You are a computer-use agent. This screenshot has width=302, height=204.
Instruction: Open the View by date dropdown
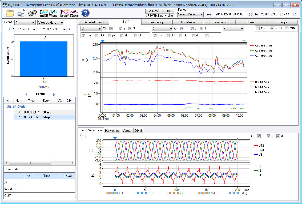51,23
